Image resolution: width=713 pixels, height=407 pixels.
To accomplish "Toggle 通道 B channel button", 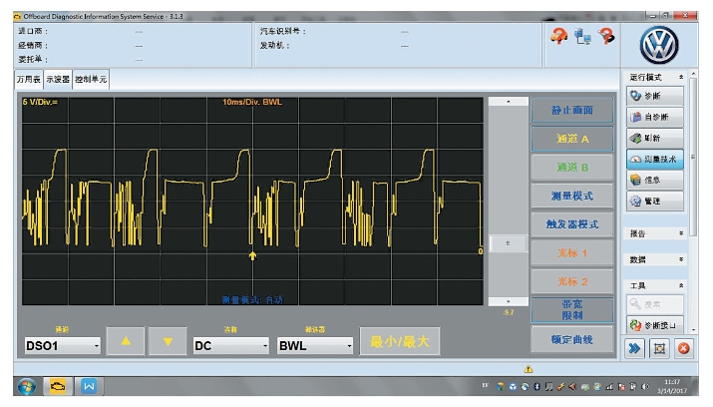I will point(571,167).
